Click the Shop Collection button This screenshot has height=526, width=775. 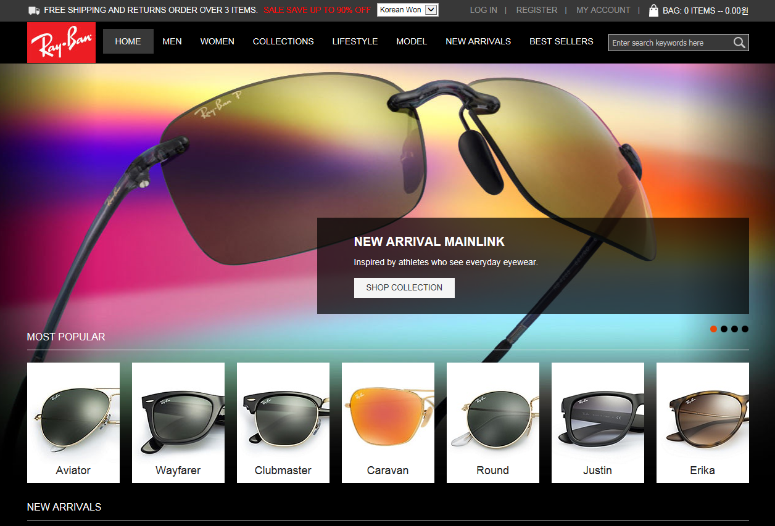404,288
